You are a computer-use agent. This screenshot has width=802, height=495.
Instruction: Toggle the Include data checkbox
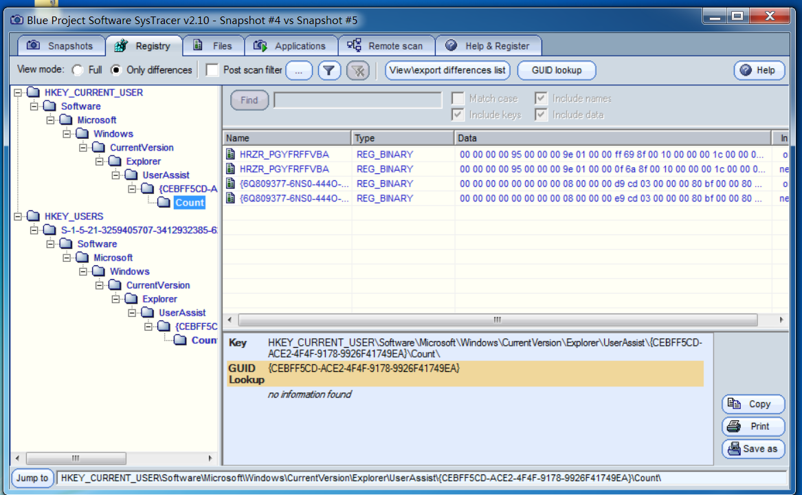[541, 115]
